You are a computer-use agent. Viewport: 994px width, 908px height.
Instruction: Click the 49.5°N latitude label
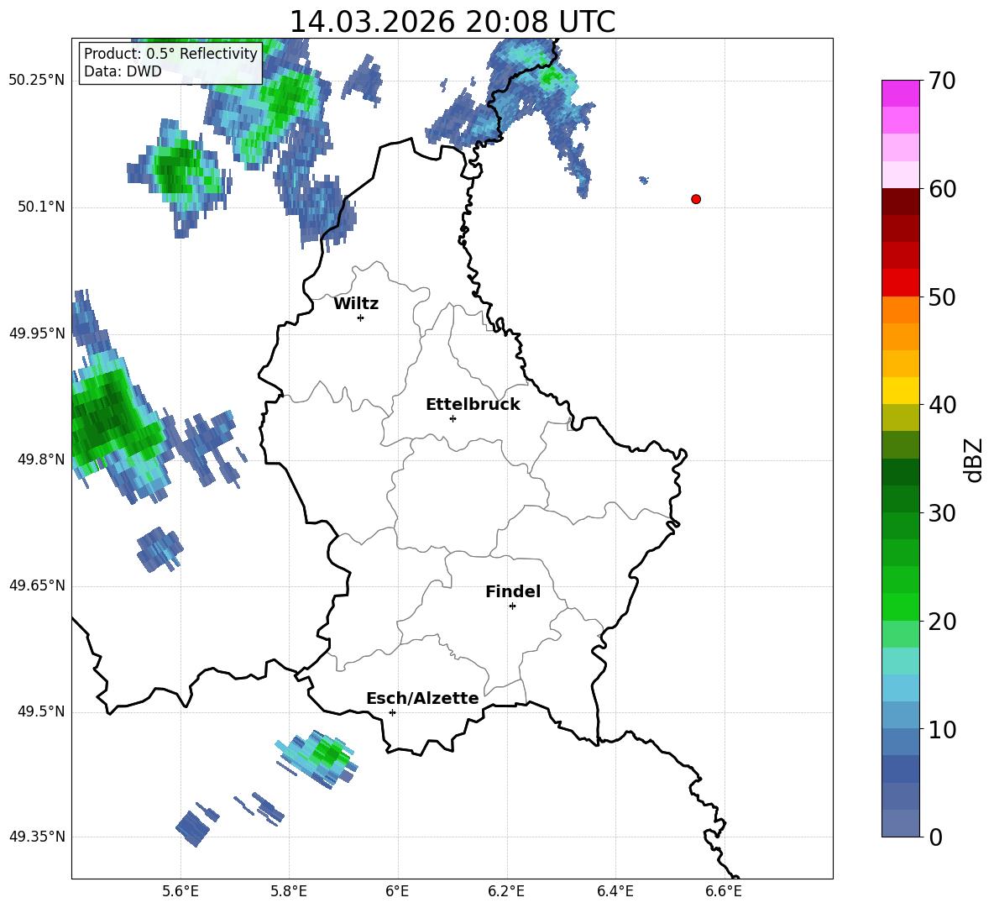coord(41,711)
